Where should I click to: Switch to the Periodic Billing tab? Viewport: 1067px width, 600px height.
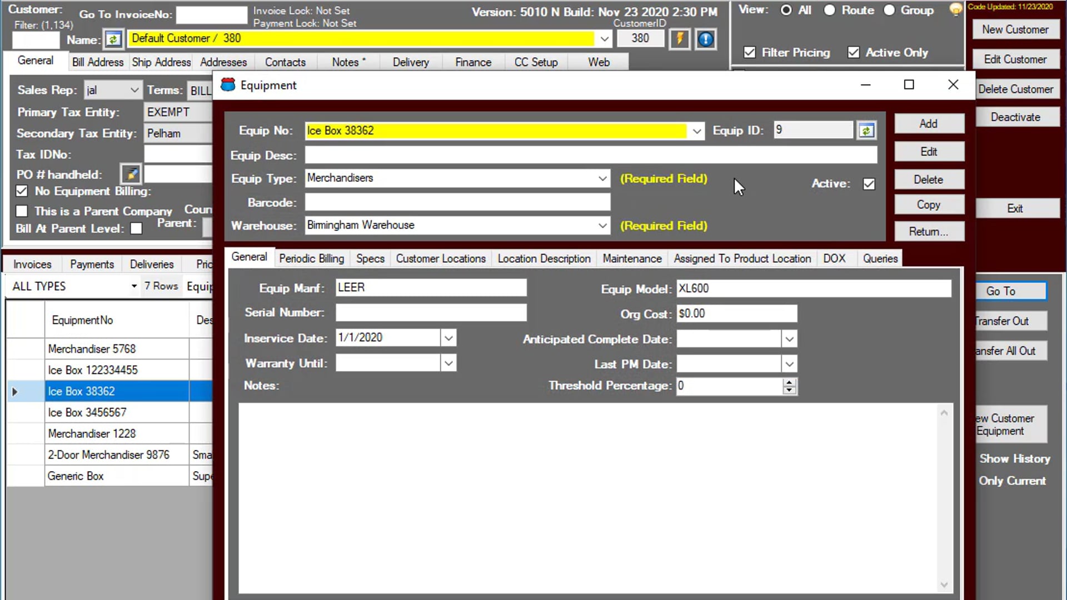(x=312, y=258)
